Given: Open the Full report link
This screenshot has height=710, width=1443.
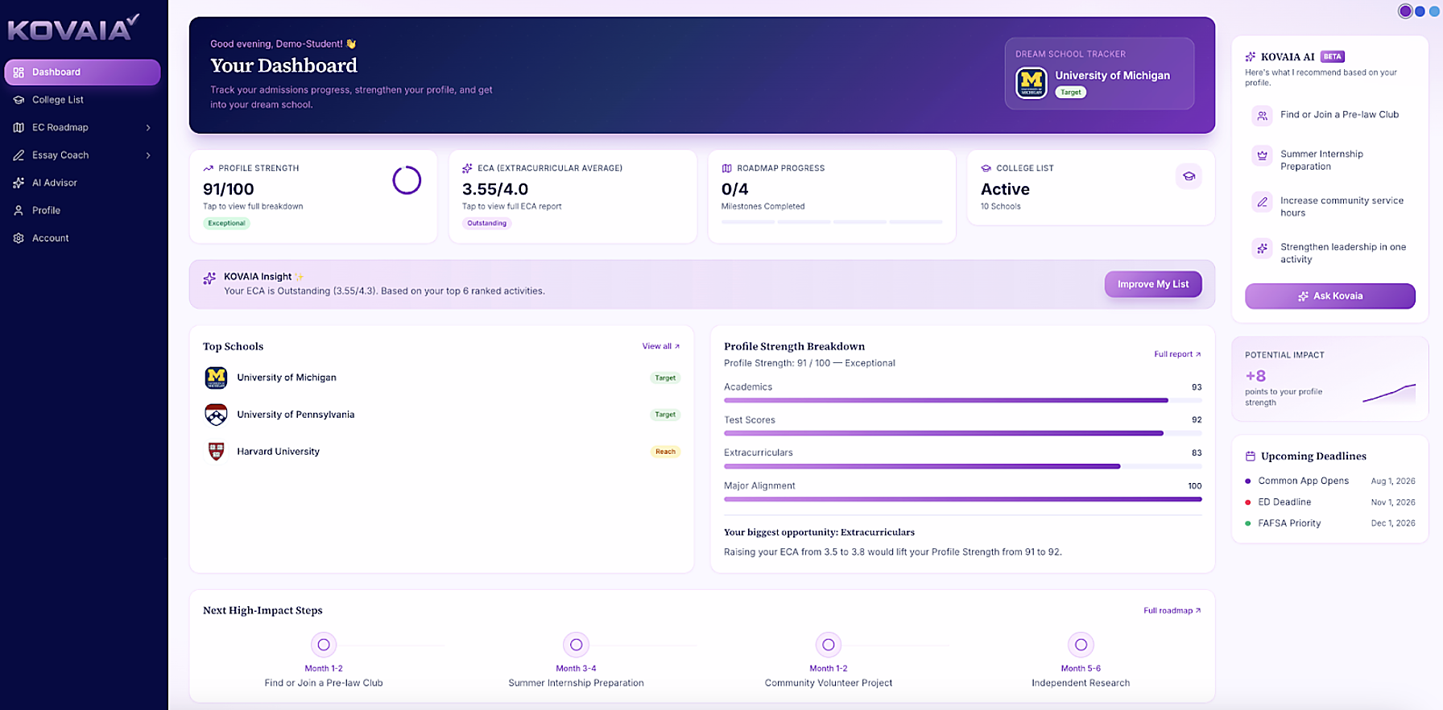Looking at the screenshot, I should point(1177,354).
